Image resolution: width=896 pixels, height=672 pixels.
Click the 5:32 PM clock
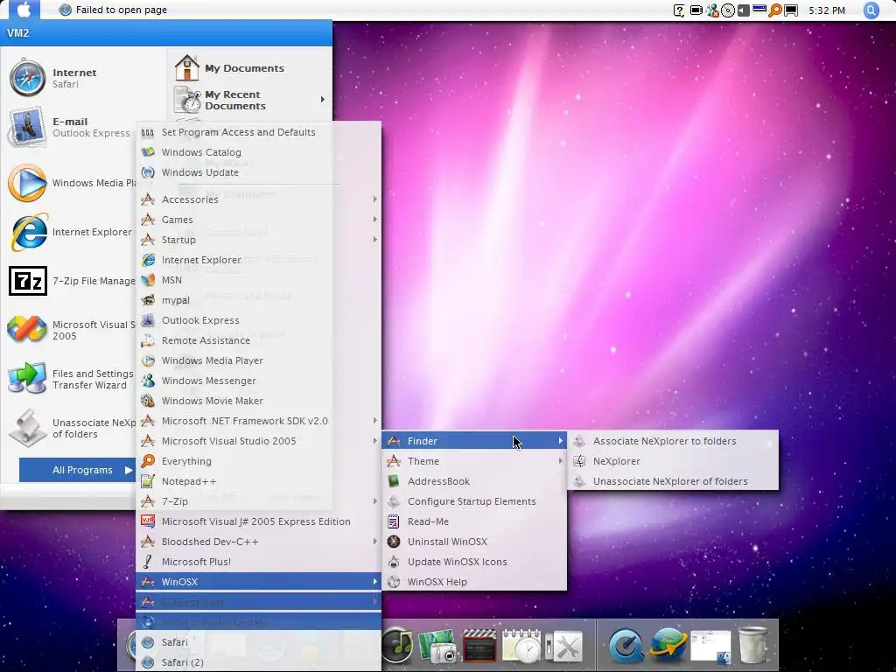827,10
